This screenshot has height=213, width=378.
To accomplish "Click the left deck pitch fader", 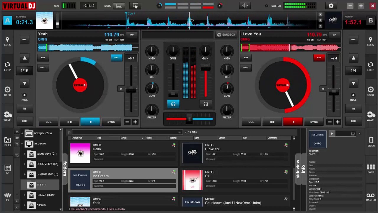I will (131, 89).
